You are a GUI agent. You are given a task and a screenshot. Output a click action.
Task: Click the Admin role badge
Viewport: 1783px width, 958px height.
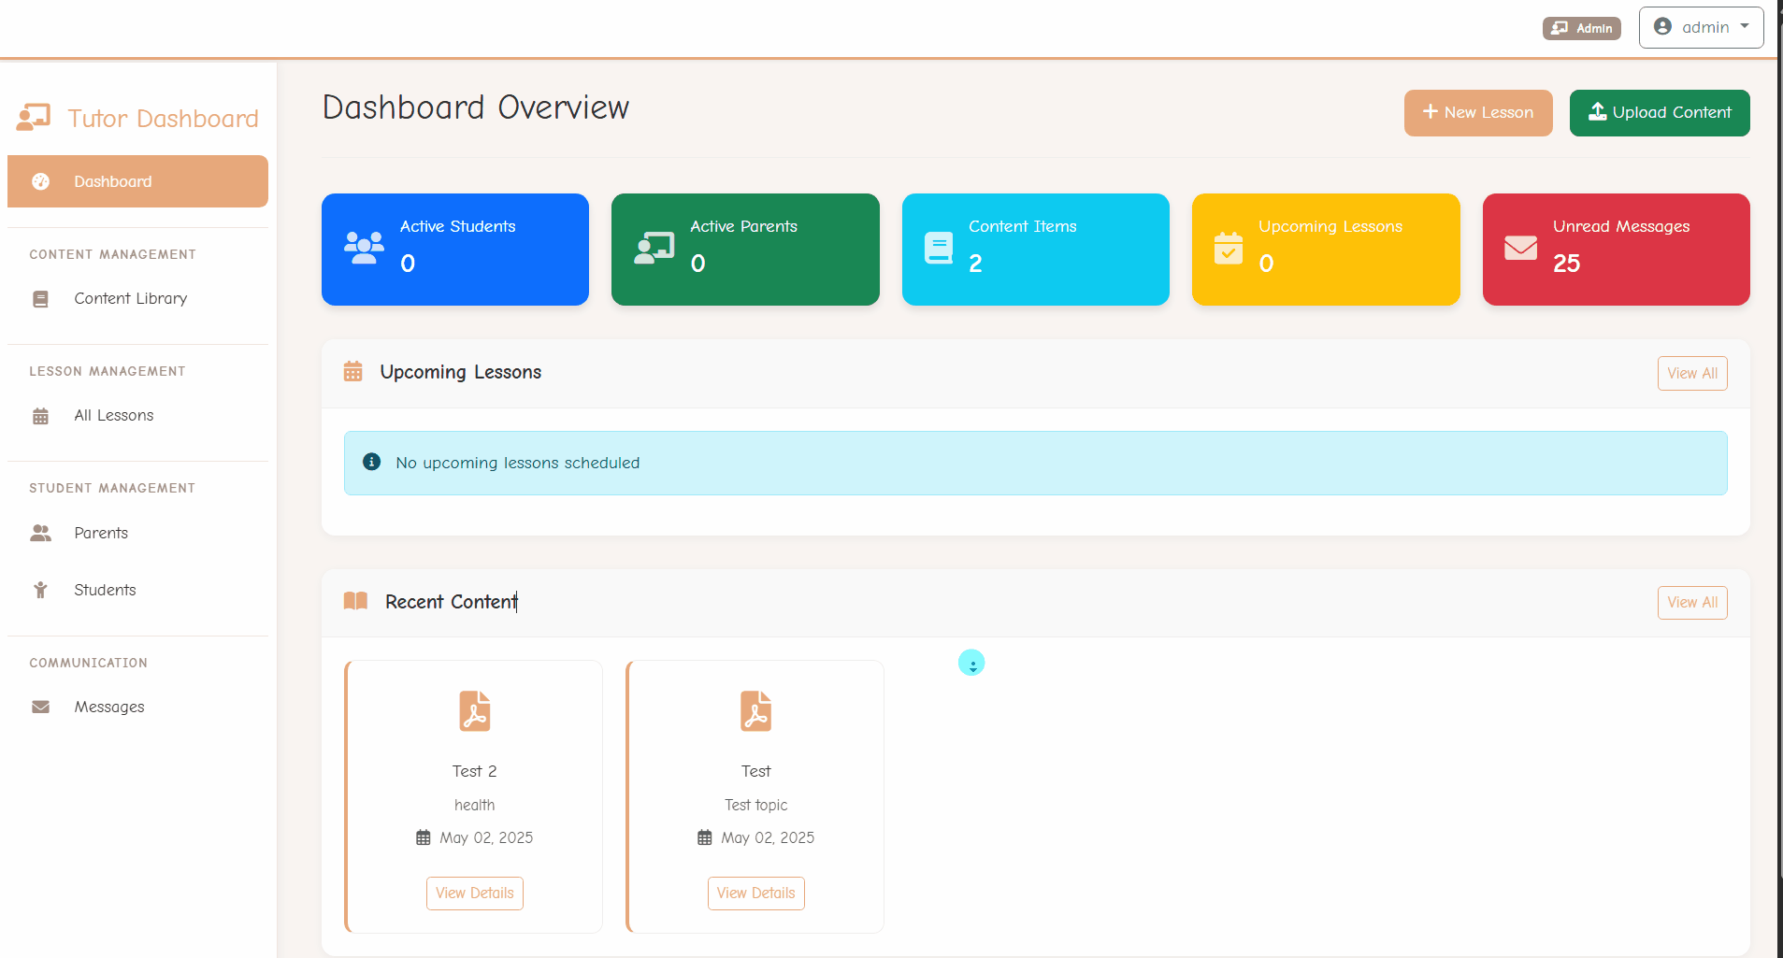coord(1581,28)
